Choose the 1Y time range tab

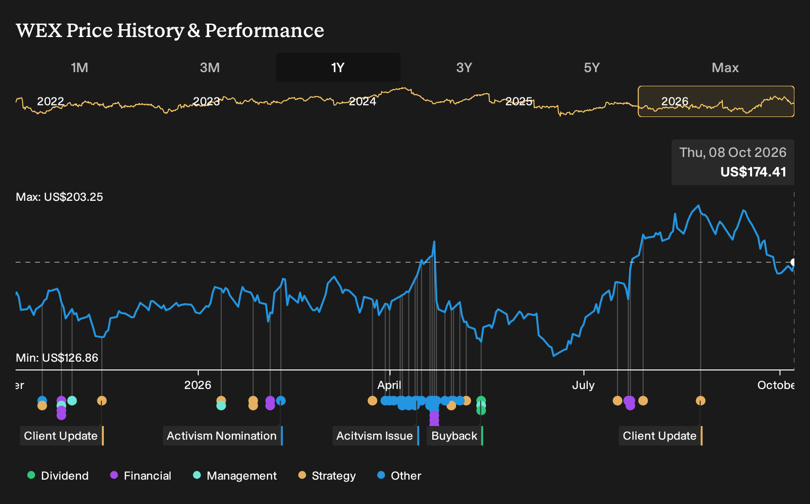[338, 67]
